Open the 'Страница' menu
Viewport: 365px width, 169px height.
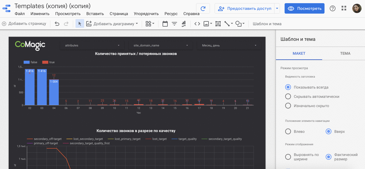[x=119, y=14]
